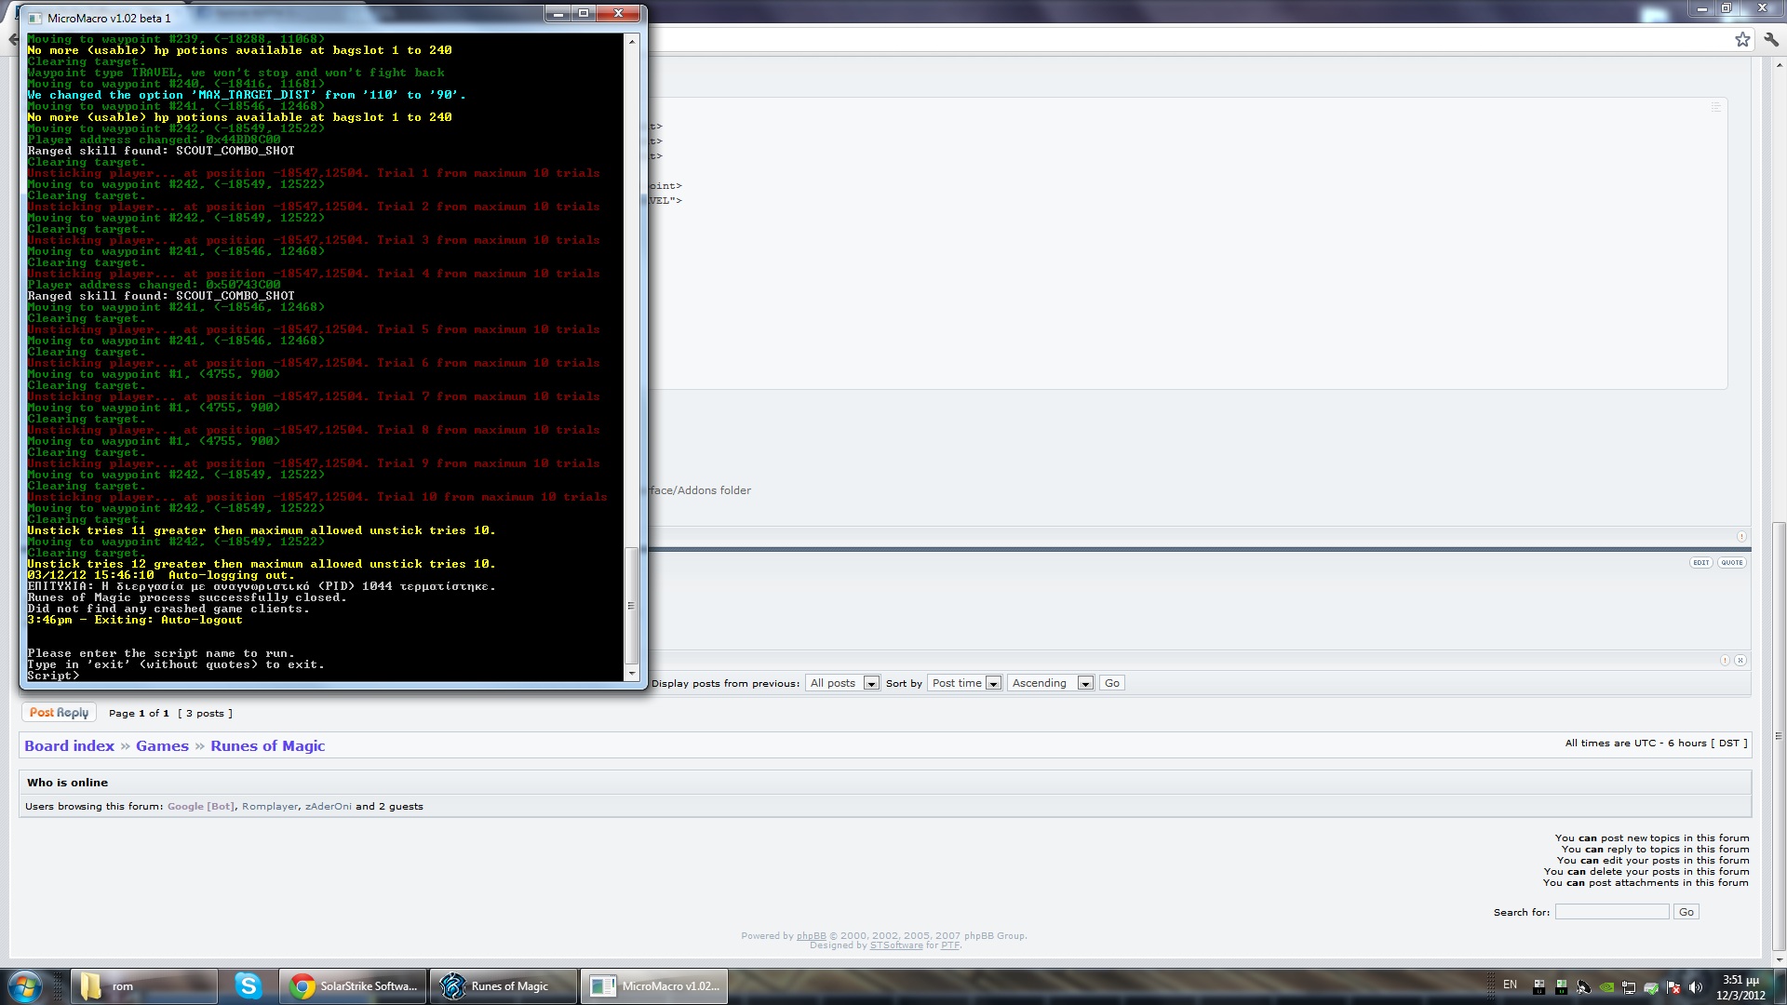Report the last post with exclamation icon
The image size is (1787, 1005).
[1725, 660]
